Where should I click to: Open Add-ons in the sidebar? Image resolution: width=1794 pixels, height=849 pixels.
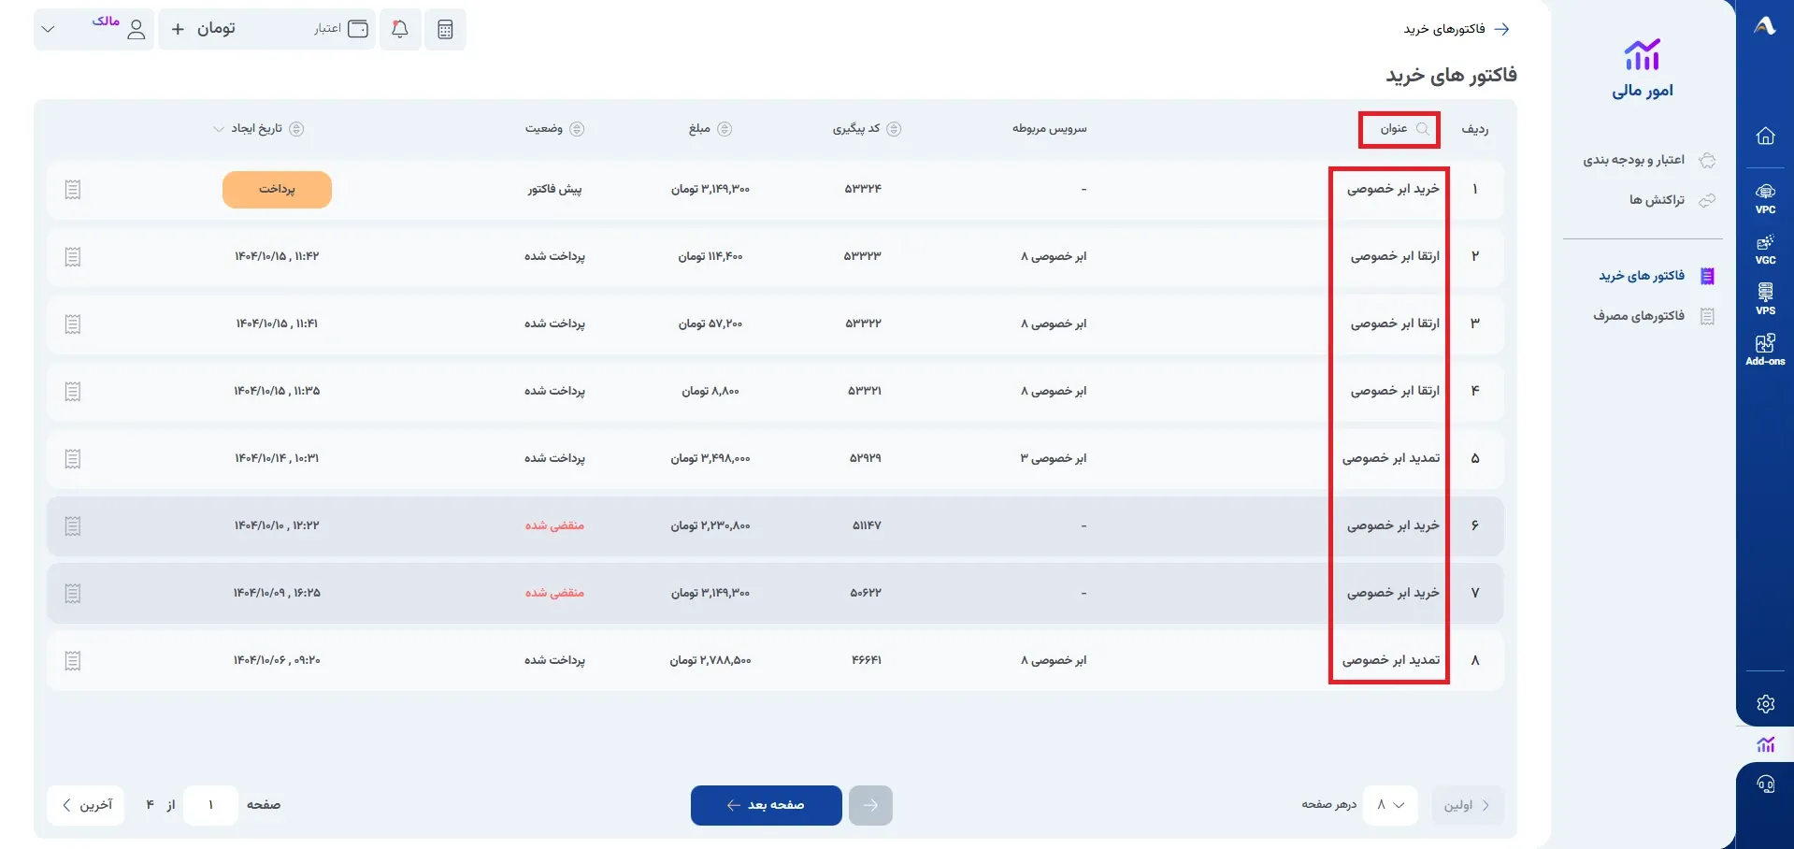(x=1765, y=350)
